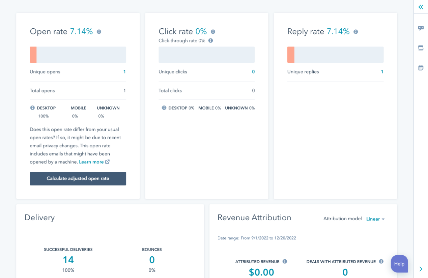Click the contact card icon in the sidebar
428x278 pixels.
[x=421, y=48]
